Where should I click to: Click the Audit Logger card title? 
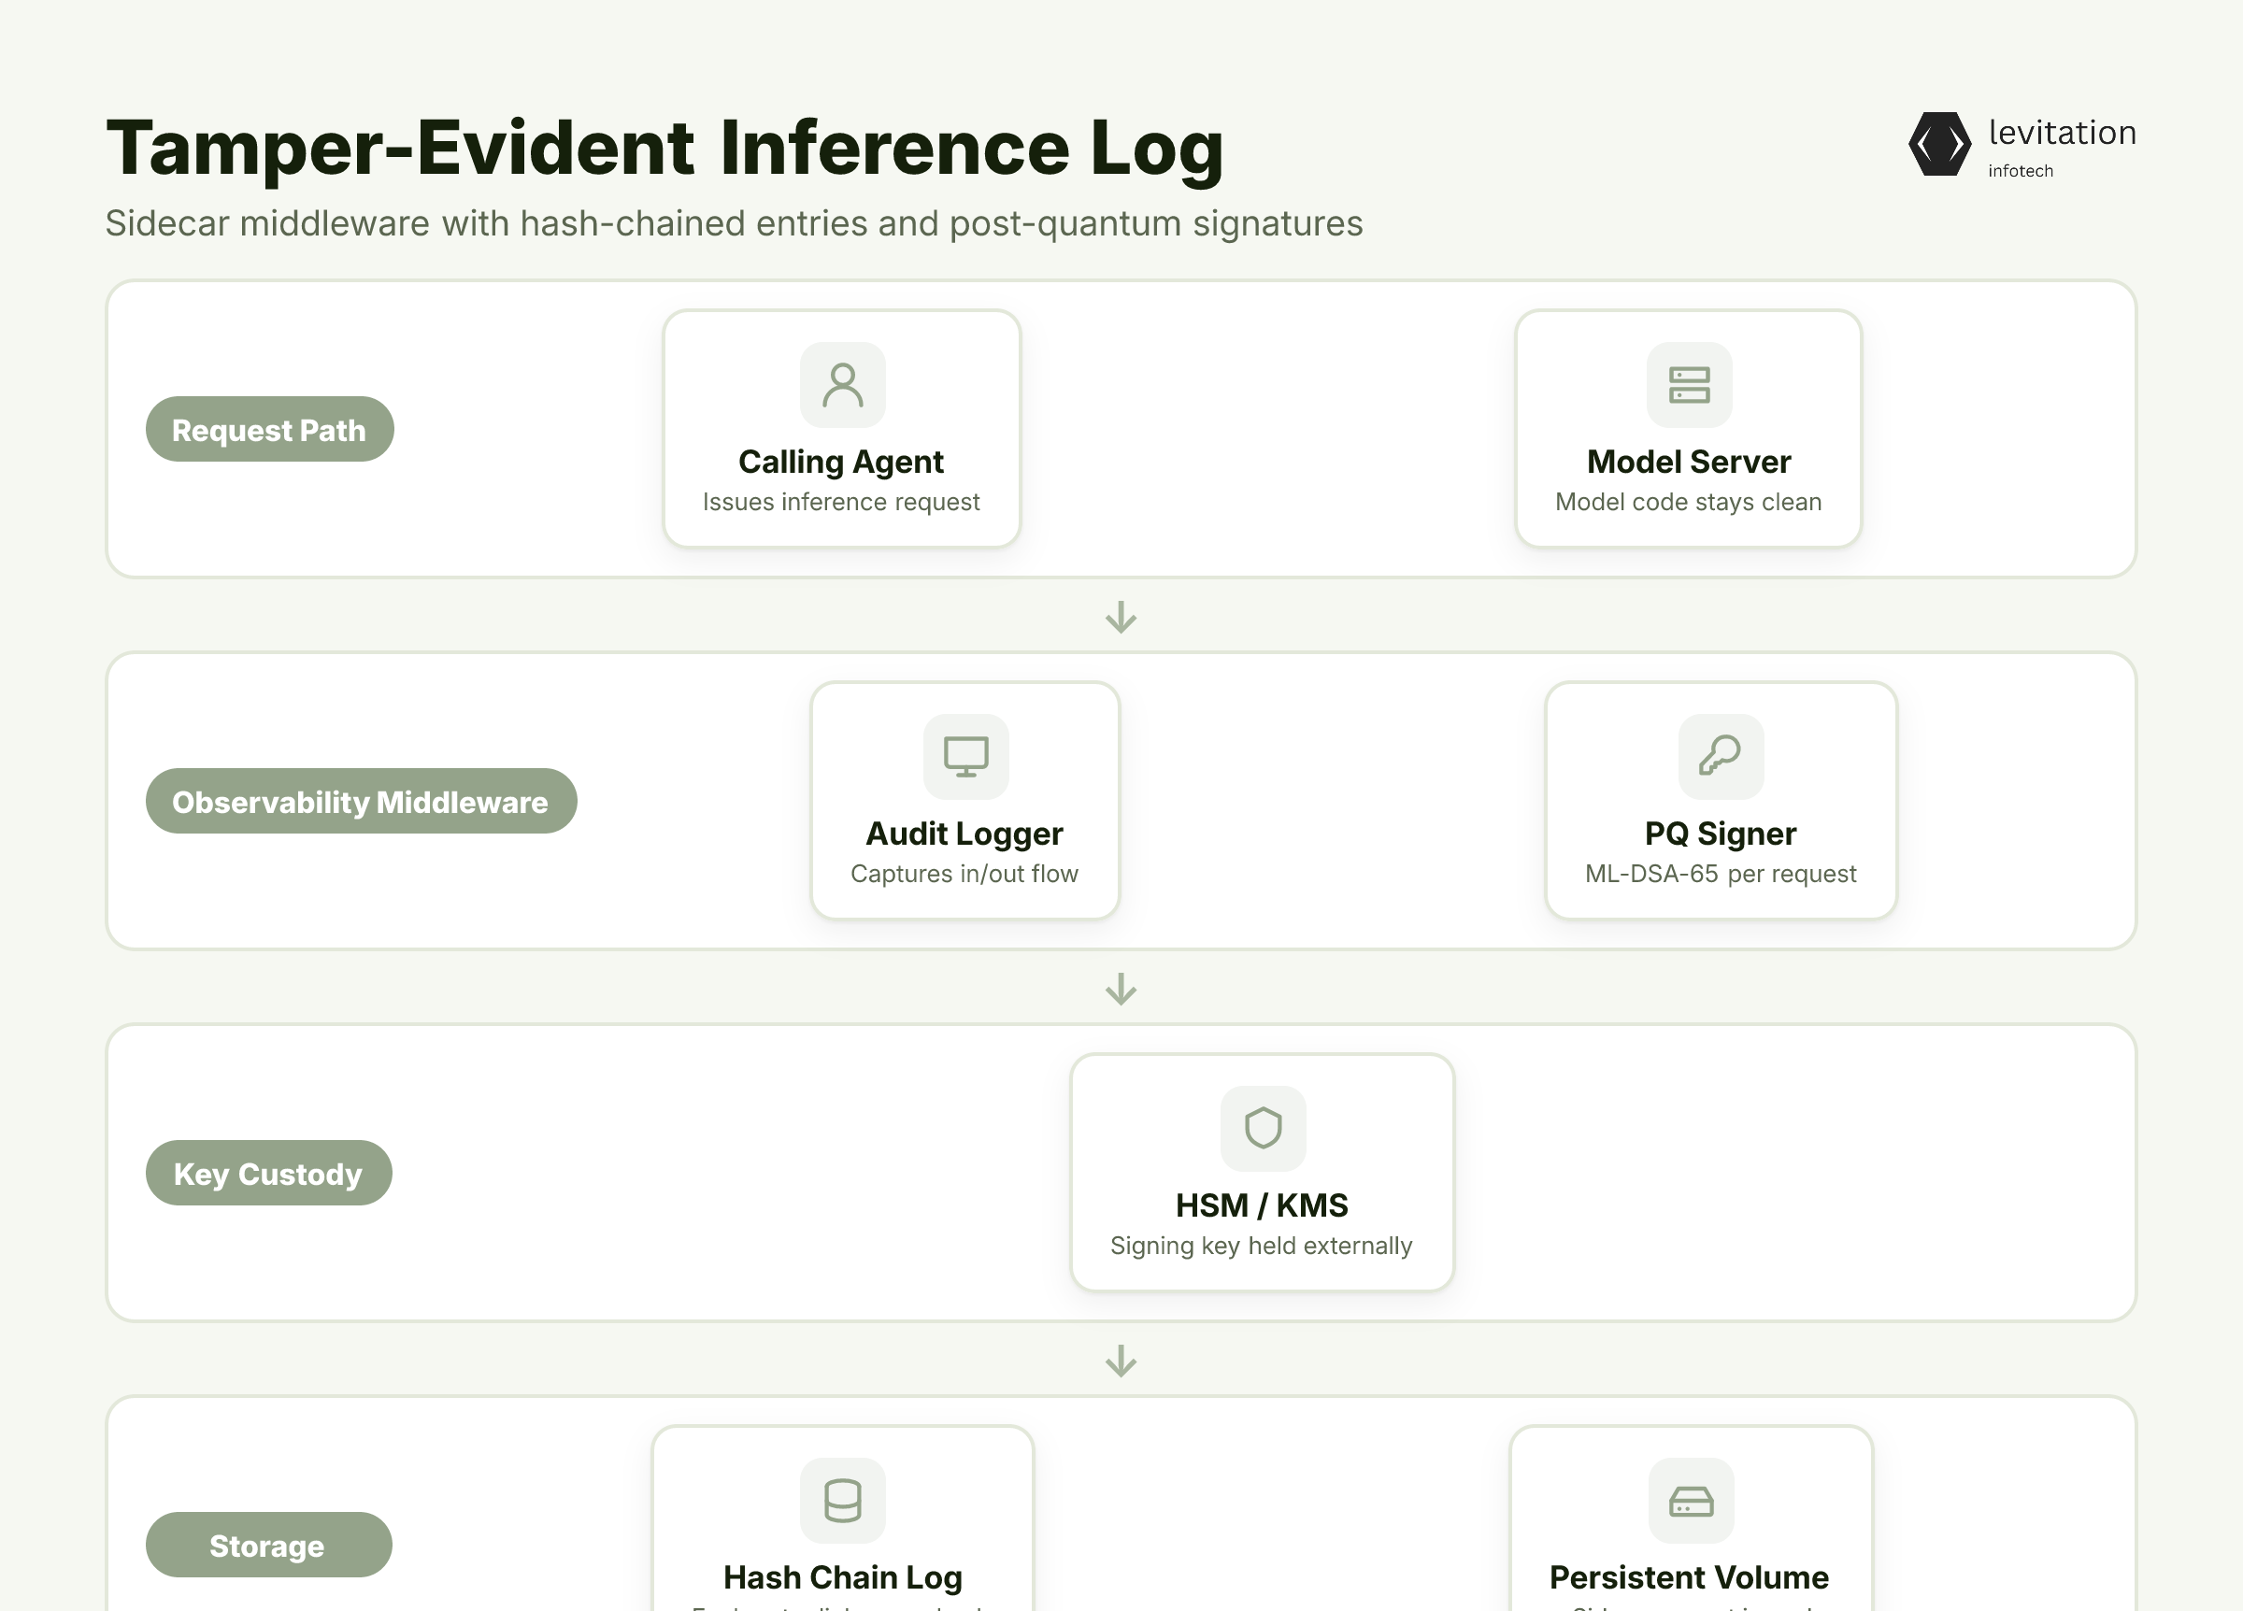(x=964, y=834)
